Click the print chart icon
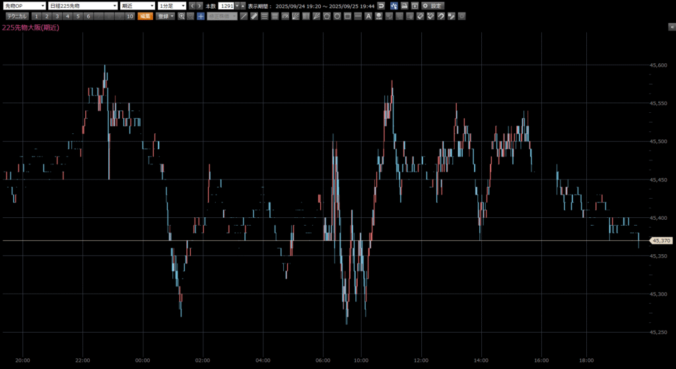The width and height of the screenshot is (676, 369). click(x=404, y=6)
